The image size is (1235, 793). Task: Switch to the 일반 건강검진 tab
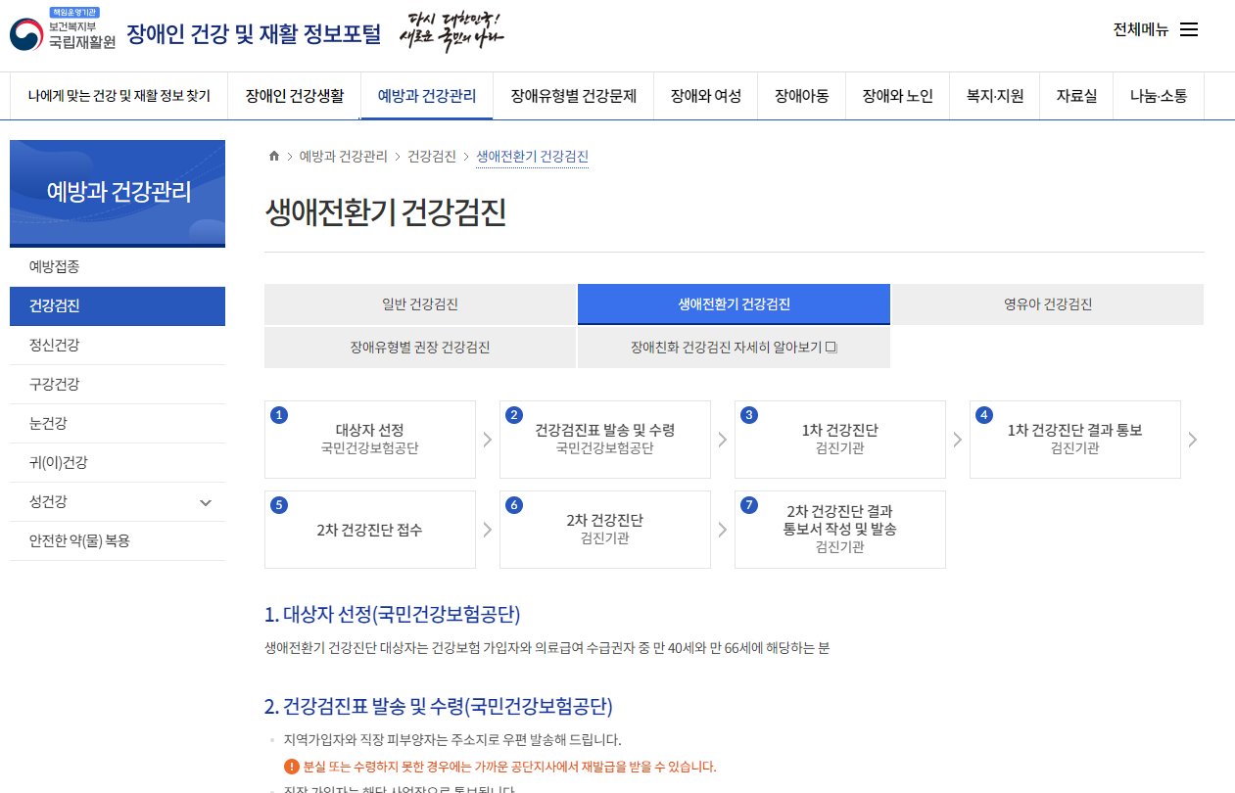click(420, 304)
